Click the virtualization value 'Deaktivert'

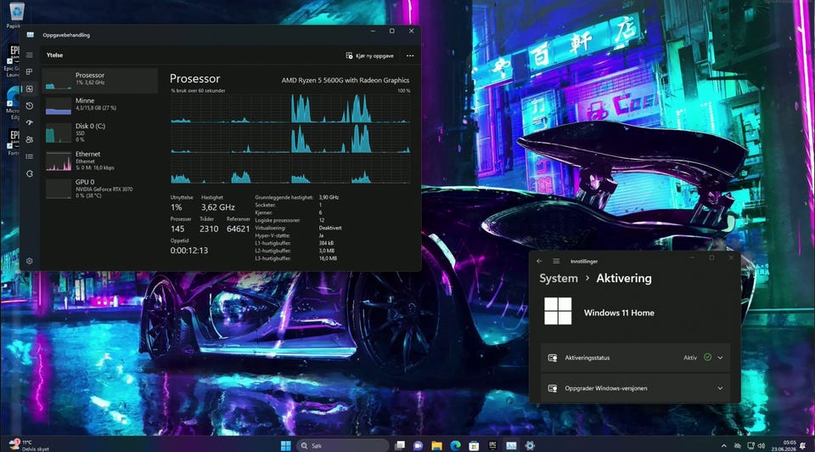(x=330, y=228)
